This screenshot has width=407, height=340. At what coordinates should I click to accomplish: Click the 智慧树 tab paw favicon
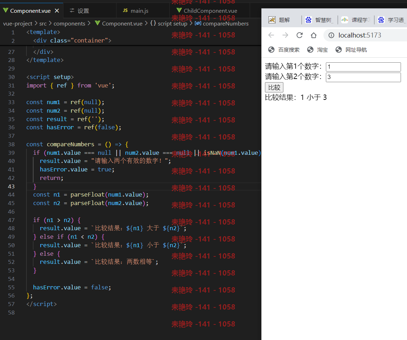(309, 20)
